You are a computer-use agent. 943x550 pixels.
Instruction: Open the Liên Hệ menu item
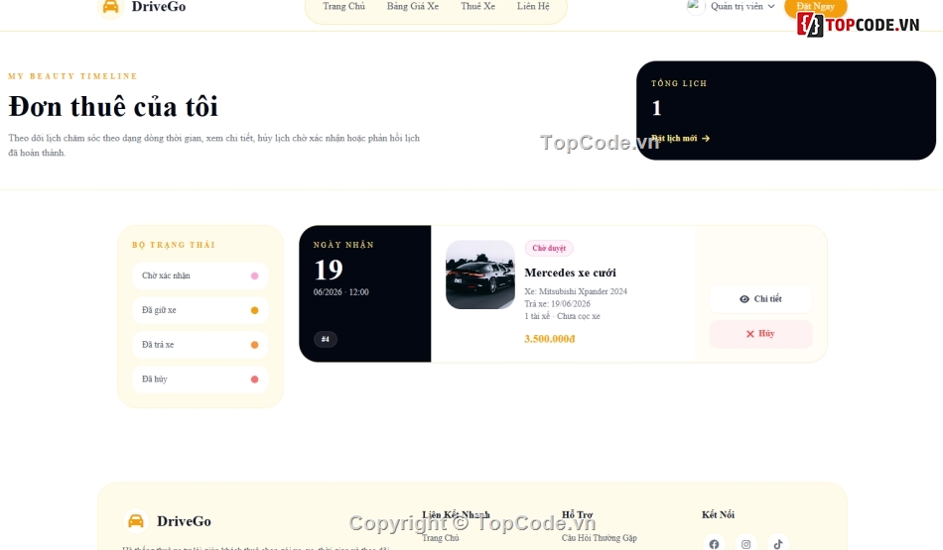click(533, 6)
